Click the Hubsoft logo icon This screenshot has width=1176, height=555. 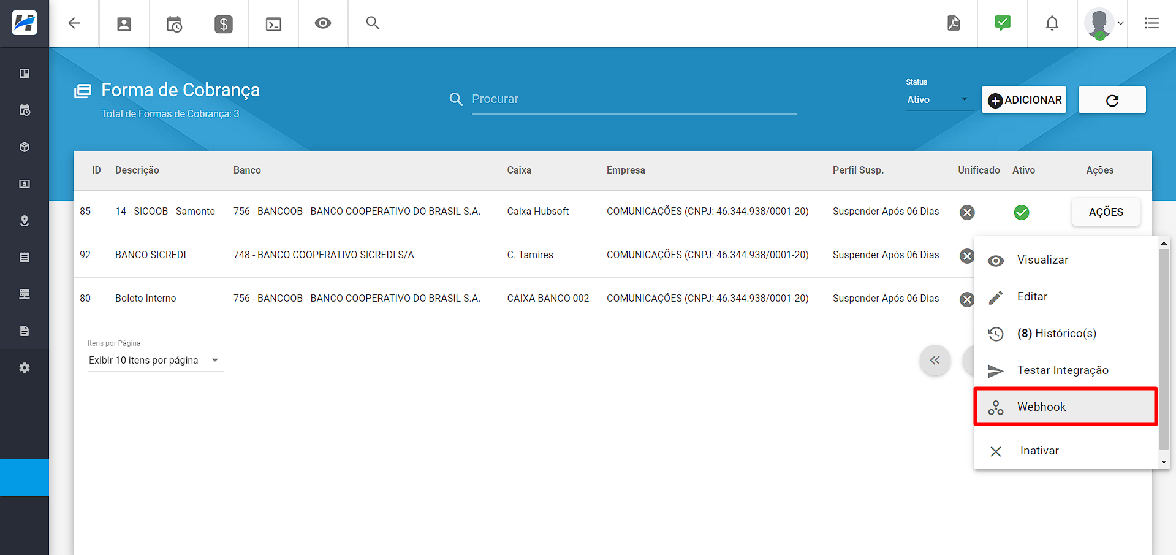[25, 23]
